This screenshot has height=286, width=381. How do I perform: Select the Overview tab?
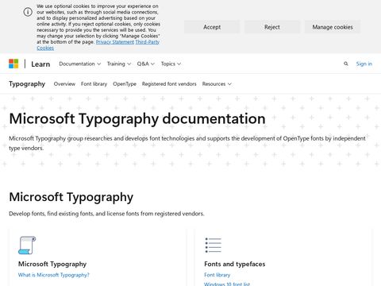click(64, 84)
